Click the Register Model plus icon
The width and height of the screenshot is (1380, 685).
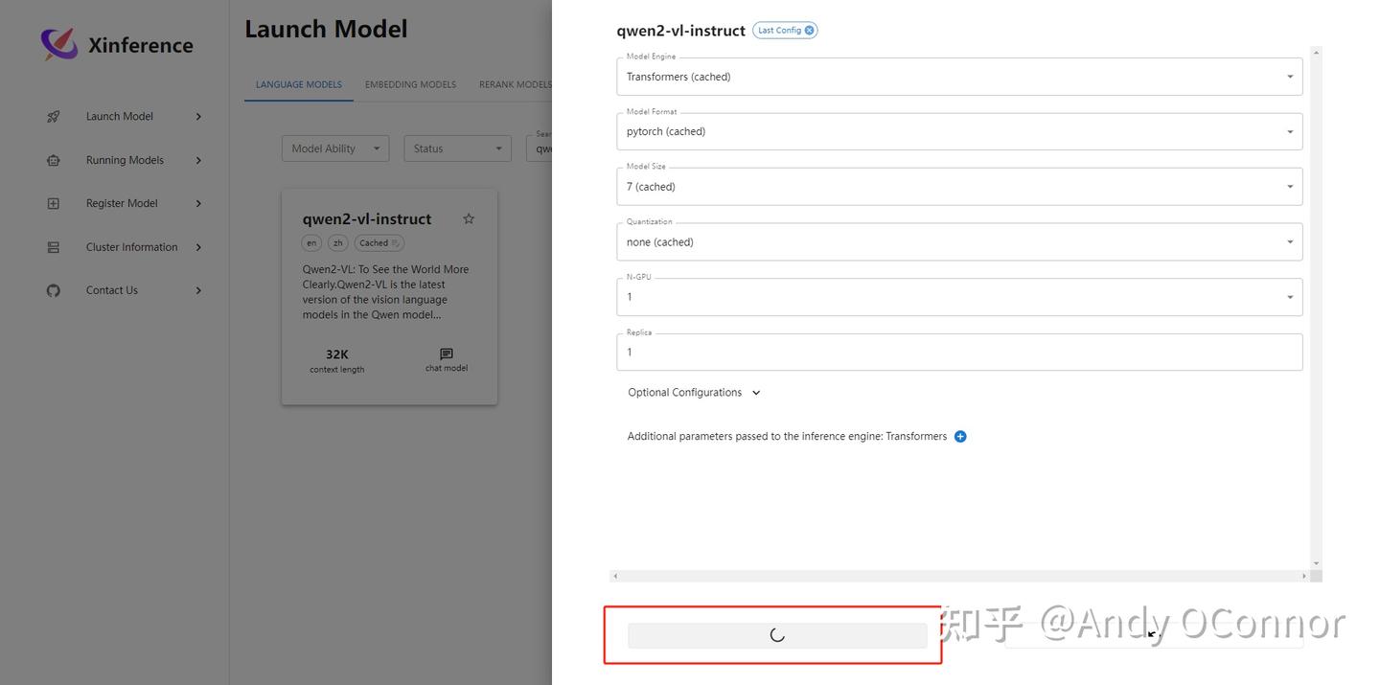(x=54, y=202)
